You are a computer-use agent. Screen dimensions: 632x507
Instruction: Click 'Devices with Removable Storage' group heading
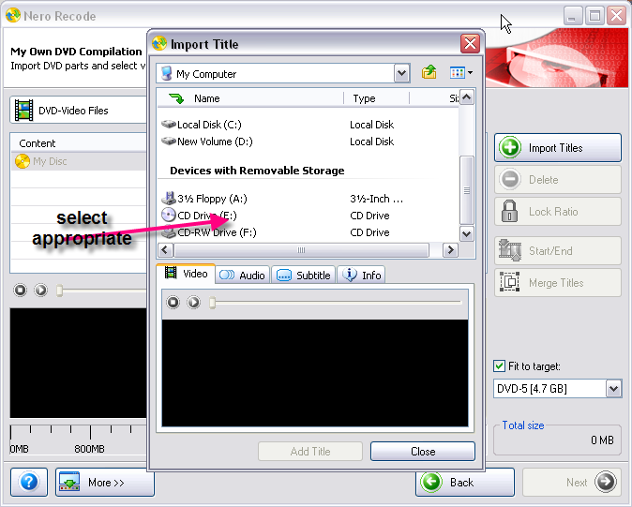coord(257,171)
